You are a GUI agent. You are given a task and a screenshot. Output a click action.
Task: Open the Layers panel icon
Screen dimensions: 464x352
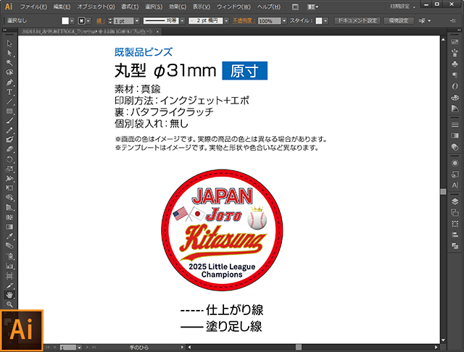(455, 201)
